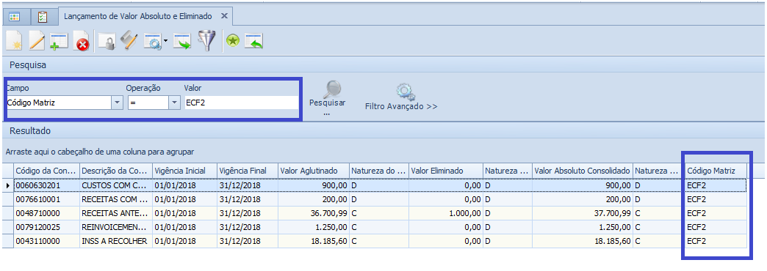The width and height of the screenshot is (767, 271).
Task: Expand the Operação combo box
Action: click(175, 103)
